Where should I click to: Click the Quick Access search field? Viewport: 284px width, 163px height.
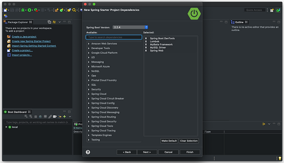coord(254,10)
